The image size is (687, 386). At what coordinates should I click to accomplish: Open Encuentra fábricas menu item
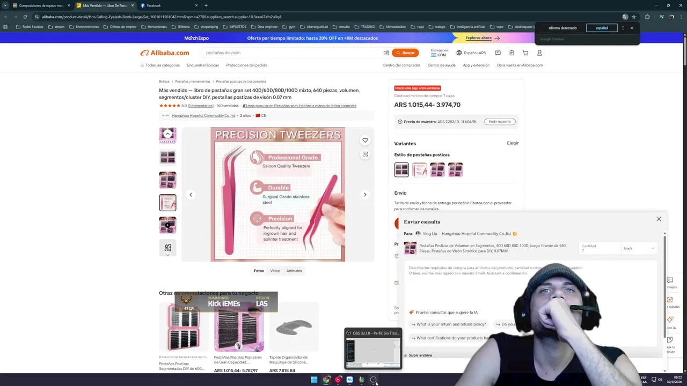click(203, 65)
